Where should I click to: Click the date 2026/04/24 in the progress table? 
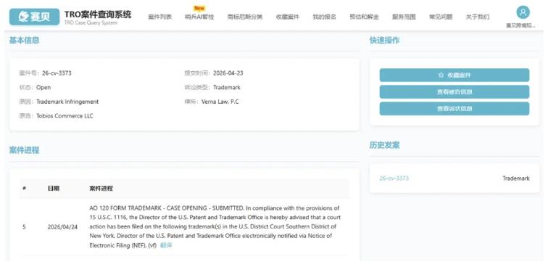click(x=62, y=227)
